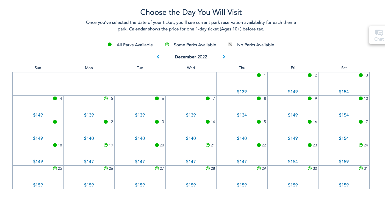Image resolution: width=385 pixels, height=201 pixels.
Task: Click availability icon for December 24
Action: tap(361, 145)
